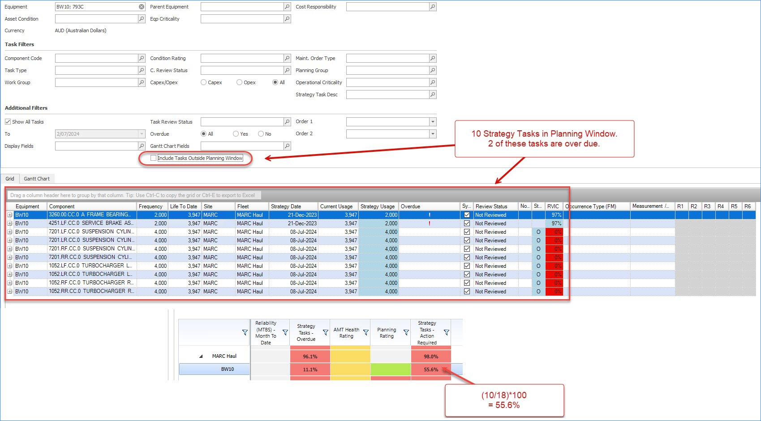Open lookup for Maint. Order Type
The image size is (761, 421).
(x=433, y=58)
